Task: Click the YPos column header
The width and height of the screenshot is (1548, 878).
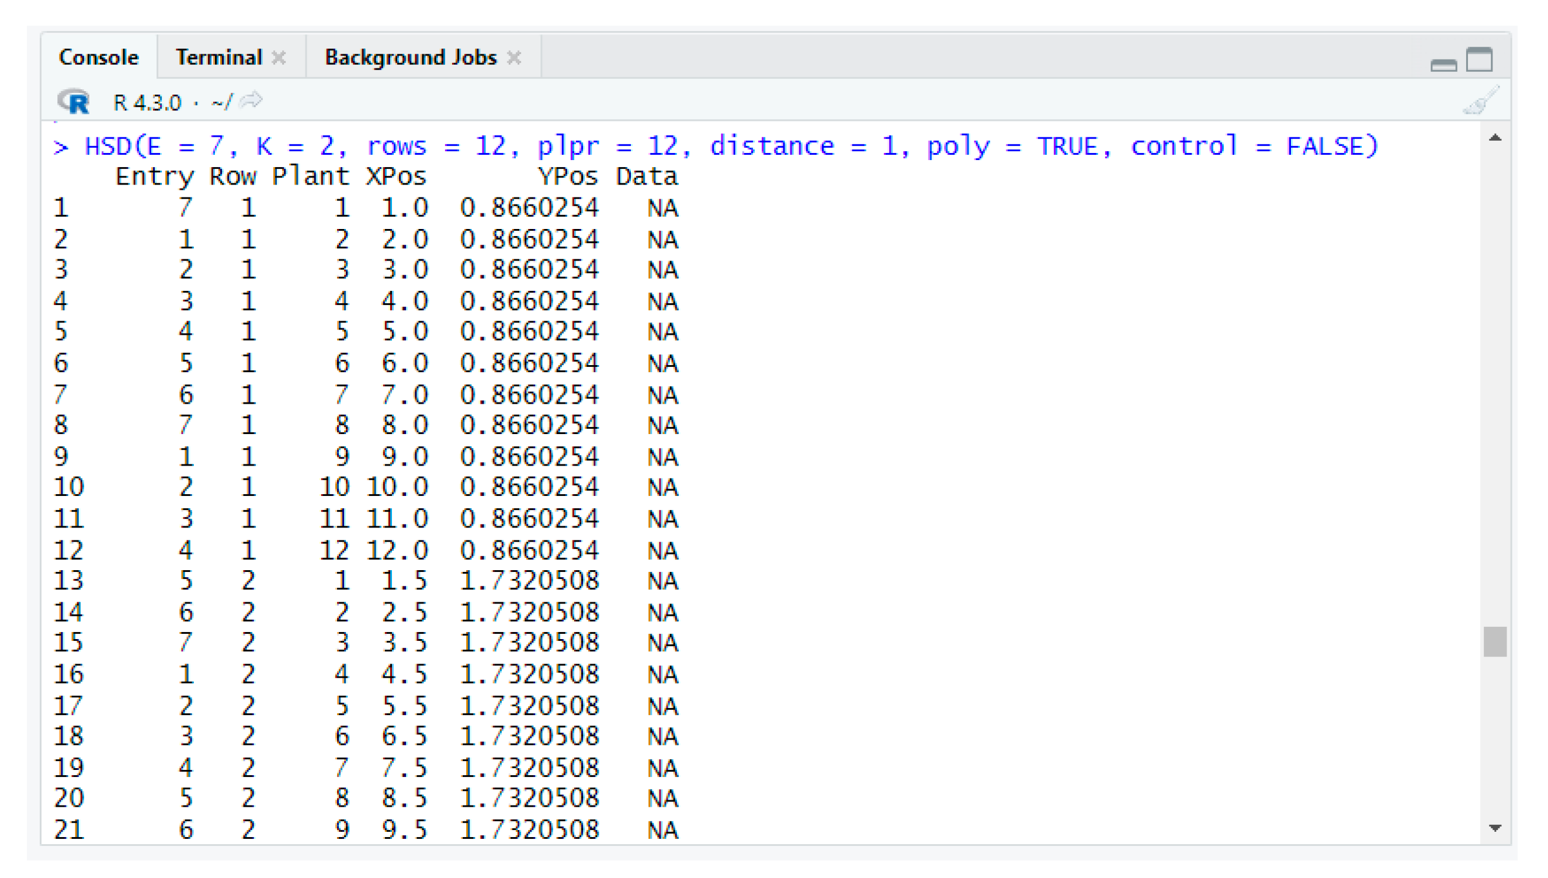Action: click(567, 176)
